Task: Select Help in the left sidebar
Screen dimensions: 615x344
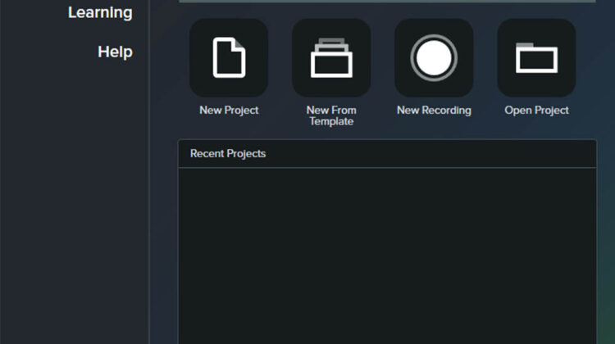Action: pyautogui.click(x=115, y=52)
